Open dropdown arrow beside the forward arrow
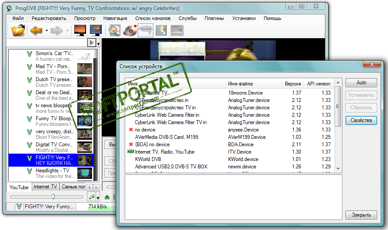Screen dimensions: 388x230 point(67,31)
